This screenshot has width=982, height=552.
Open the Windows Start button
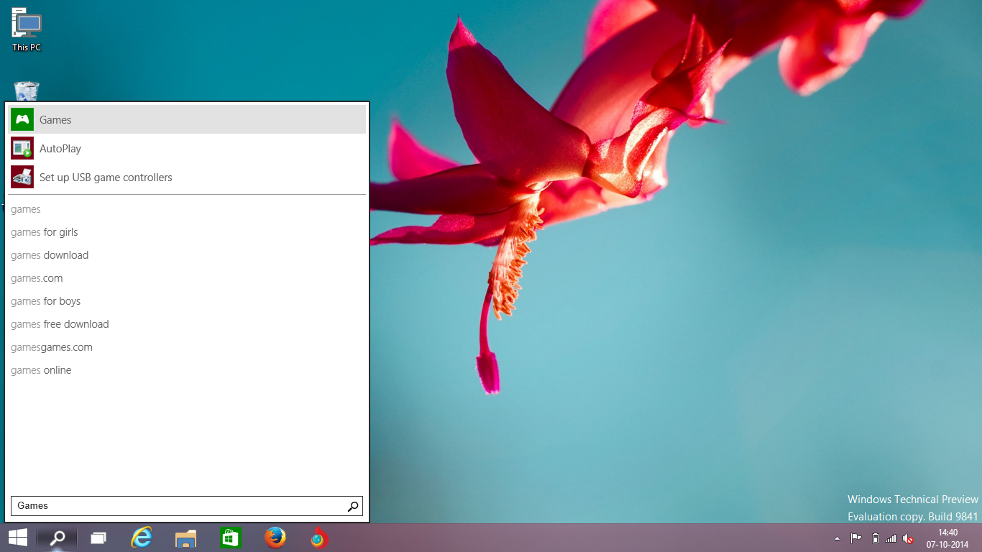click(18, 538)
